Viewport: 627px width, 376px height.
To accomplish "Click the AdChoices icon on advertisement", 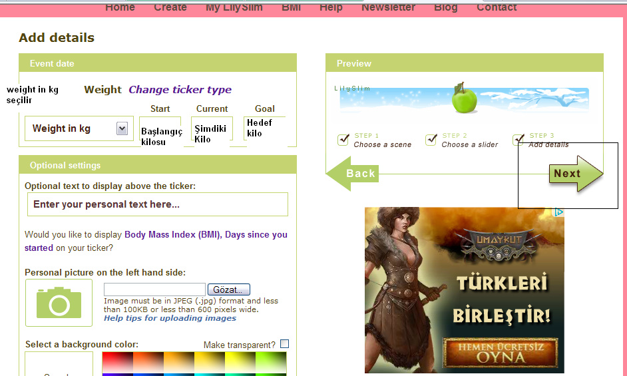I will 559,212.
